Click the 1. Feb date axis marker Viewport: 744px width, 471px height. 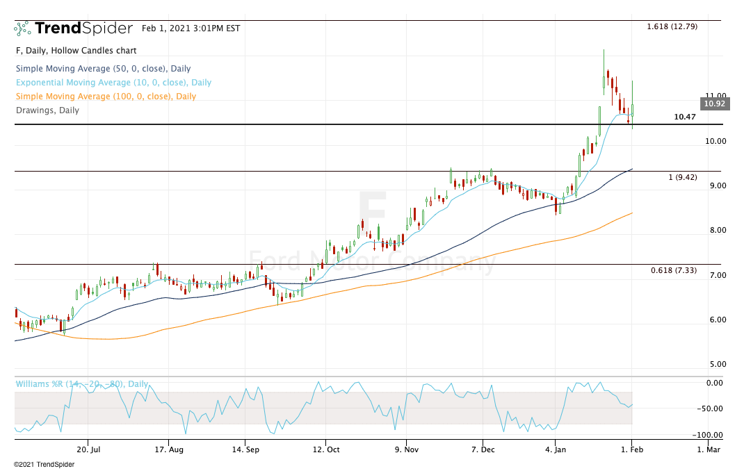[x=631, y=449]
